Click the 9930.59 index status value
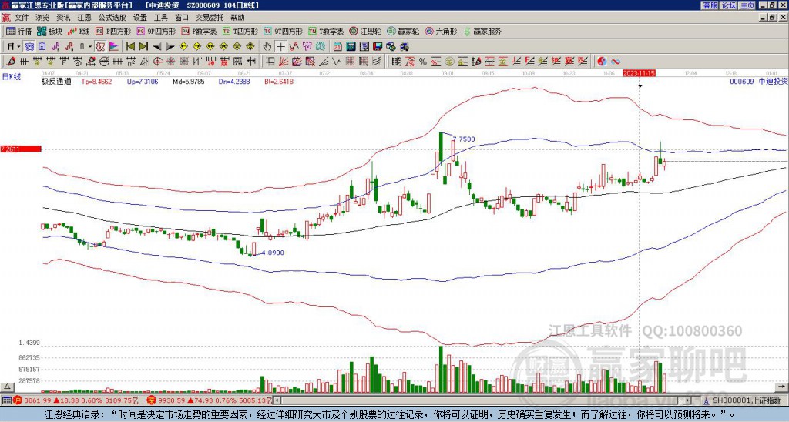Screen dimensions: 789x422 tap(170, 401)
